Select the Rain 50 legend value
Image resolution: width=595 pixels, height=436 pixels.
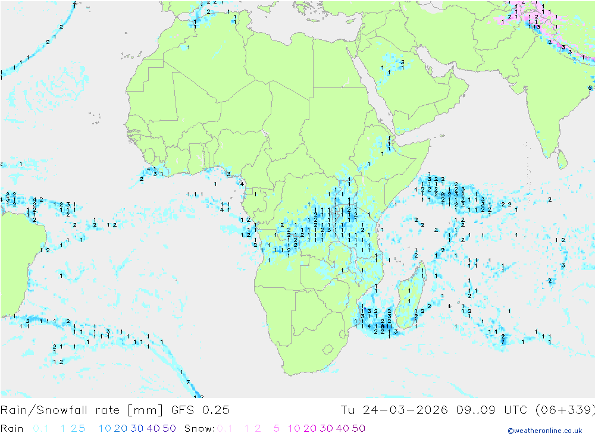(169, 428)
